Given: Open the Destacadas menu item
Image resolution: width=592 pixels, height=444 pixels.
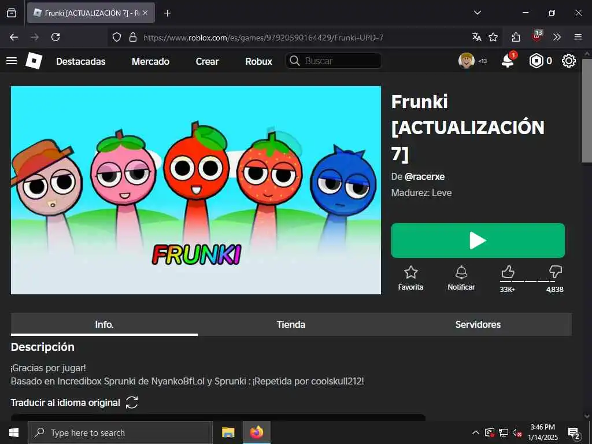Looking at the screenshot, I should (x=81, y=61).
